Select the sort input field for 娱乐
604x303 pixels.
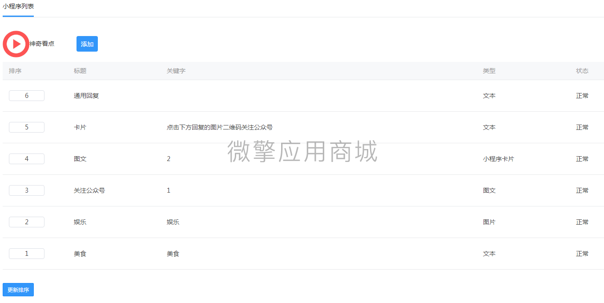click(x=26, y=222)
